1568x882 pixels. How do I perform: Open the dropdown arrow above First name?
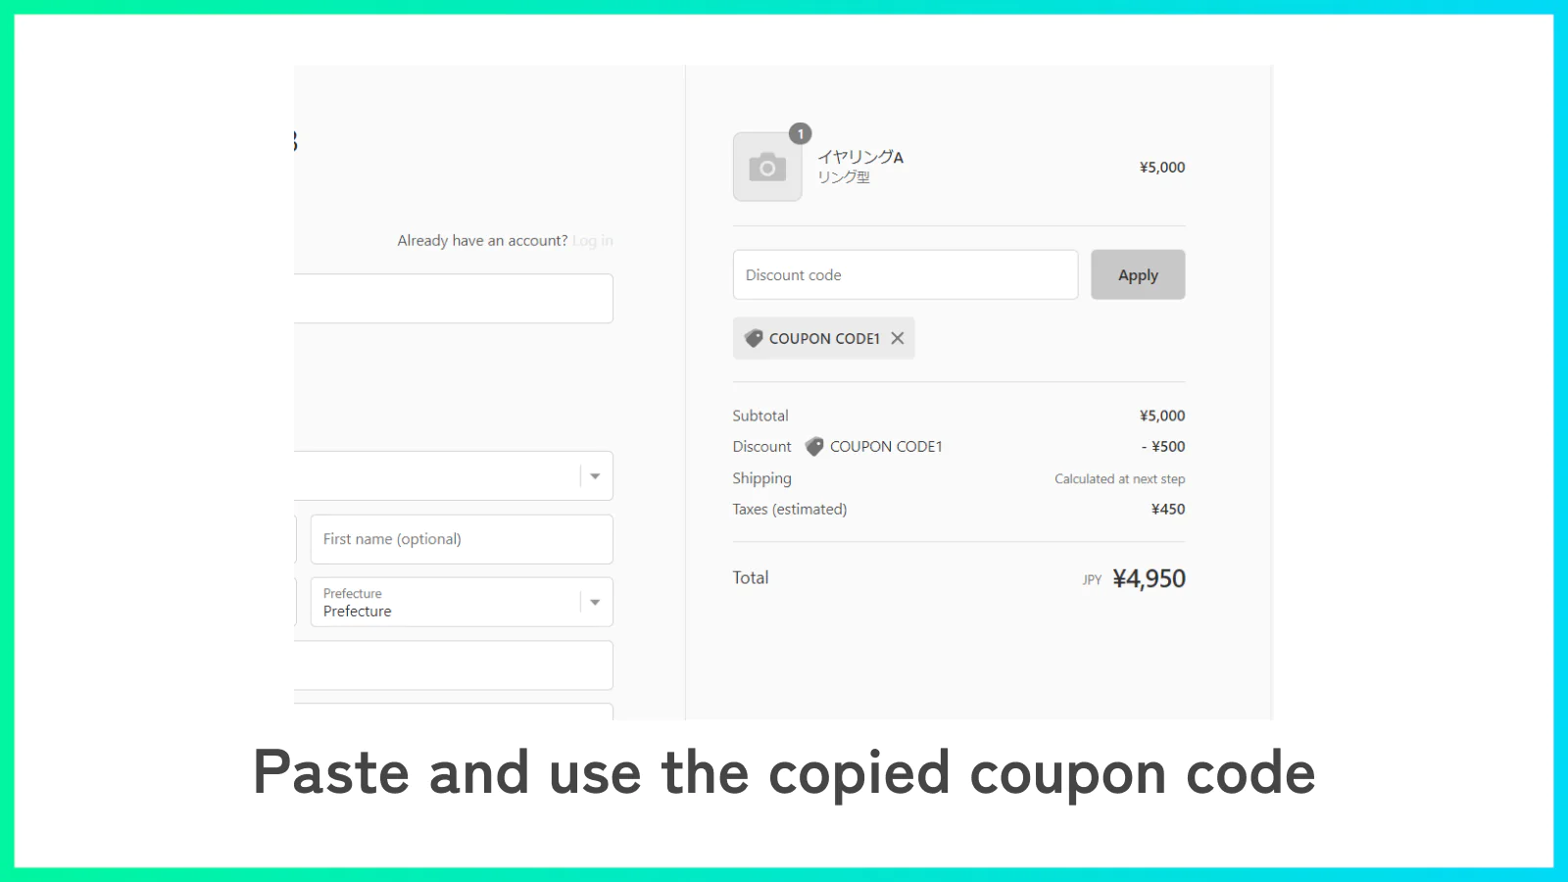pos(595,476)
